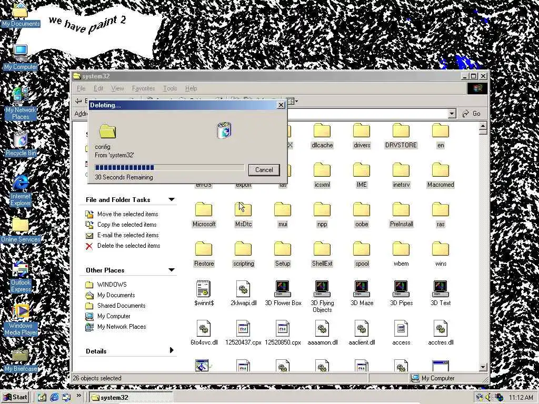Open the Tools menu
This screenshot has height=404, width=539.
170,88
